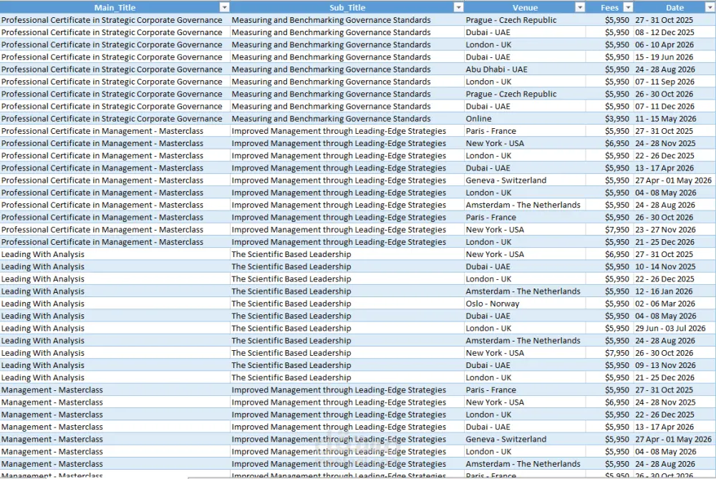Open the Sub_Title column filter dropdown
Viewport: 716px width, 479px height.
click(x=458, y=7)
